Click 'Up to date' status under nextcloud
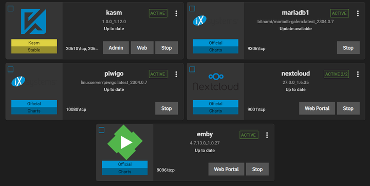 pyautogui.click(x=295, y=89)
